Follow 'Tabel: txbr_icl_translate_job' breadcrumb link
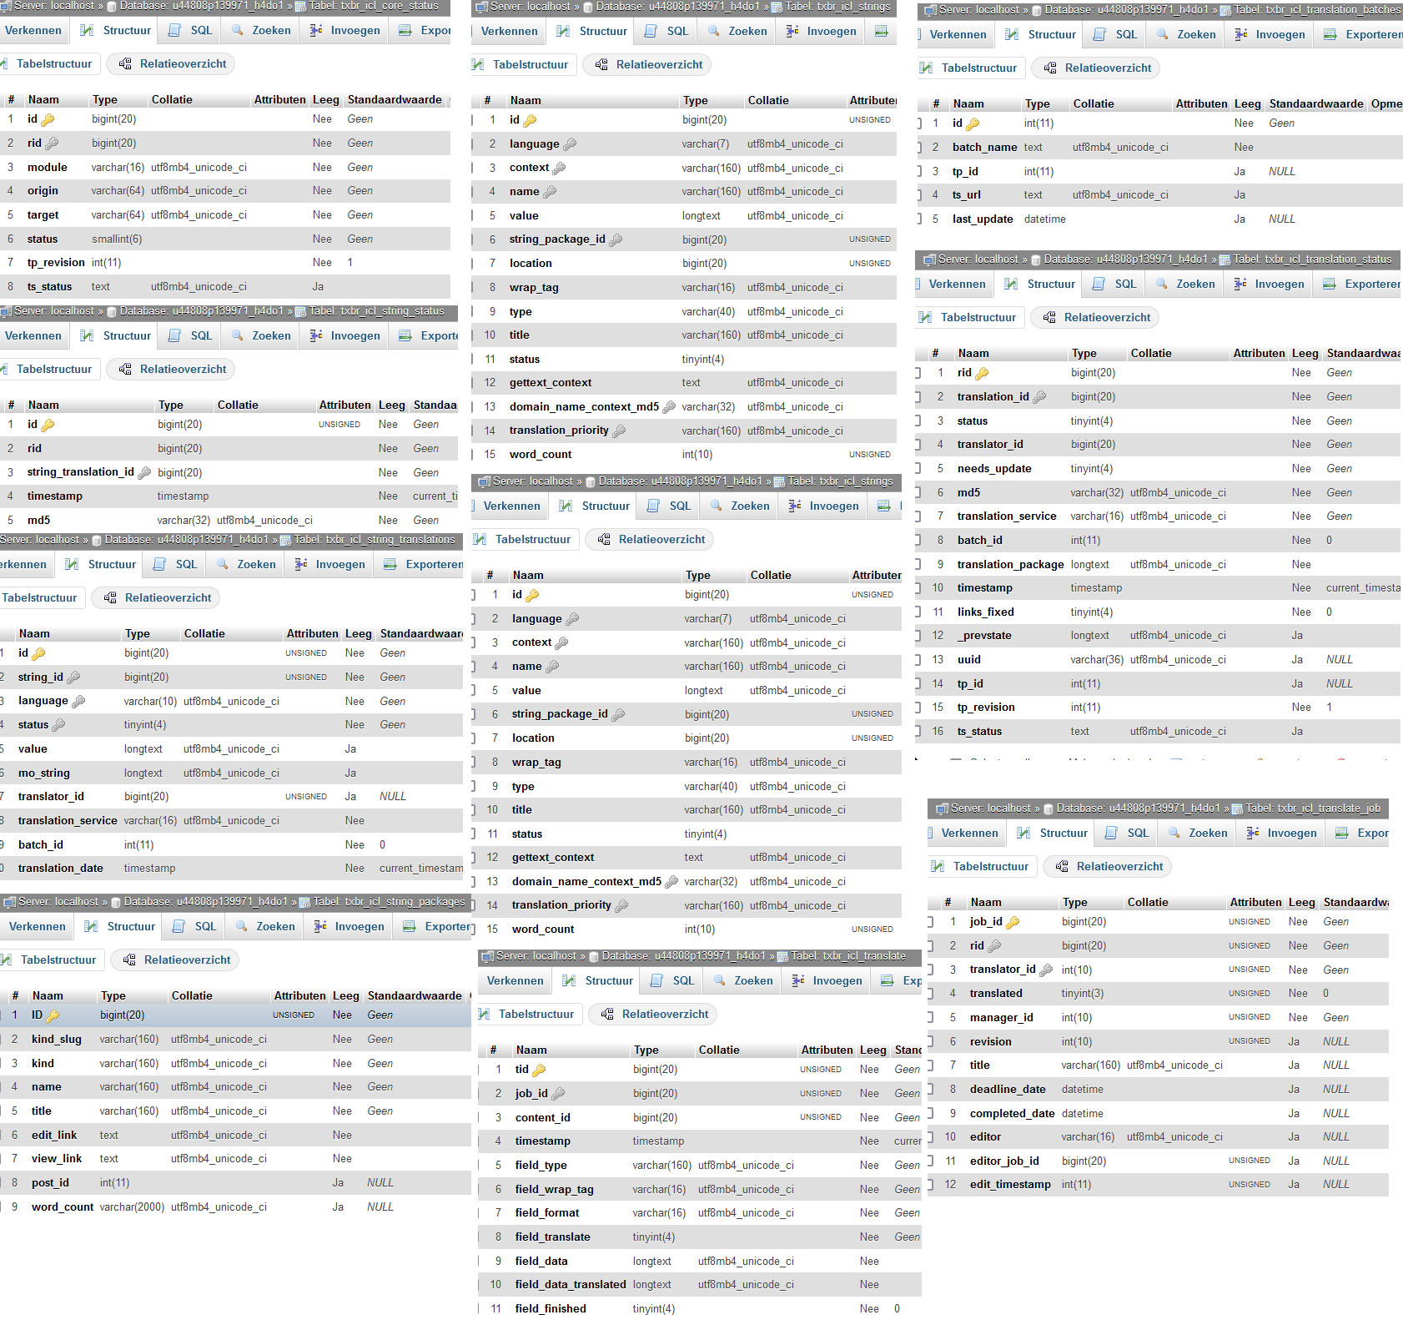Screen dimensions: 1403x1335 1313,809
